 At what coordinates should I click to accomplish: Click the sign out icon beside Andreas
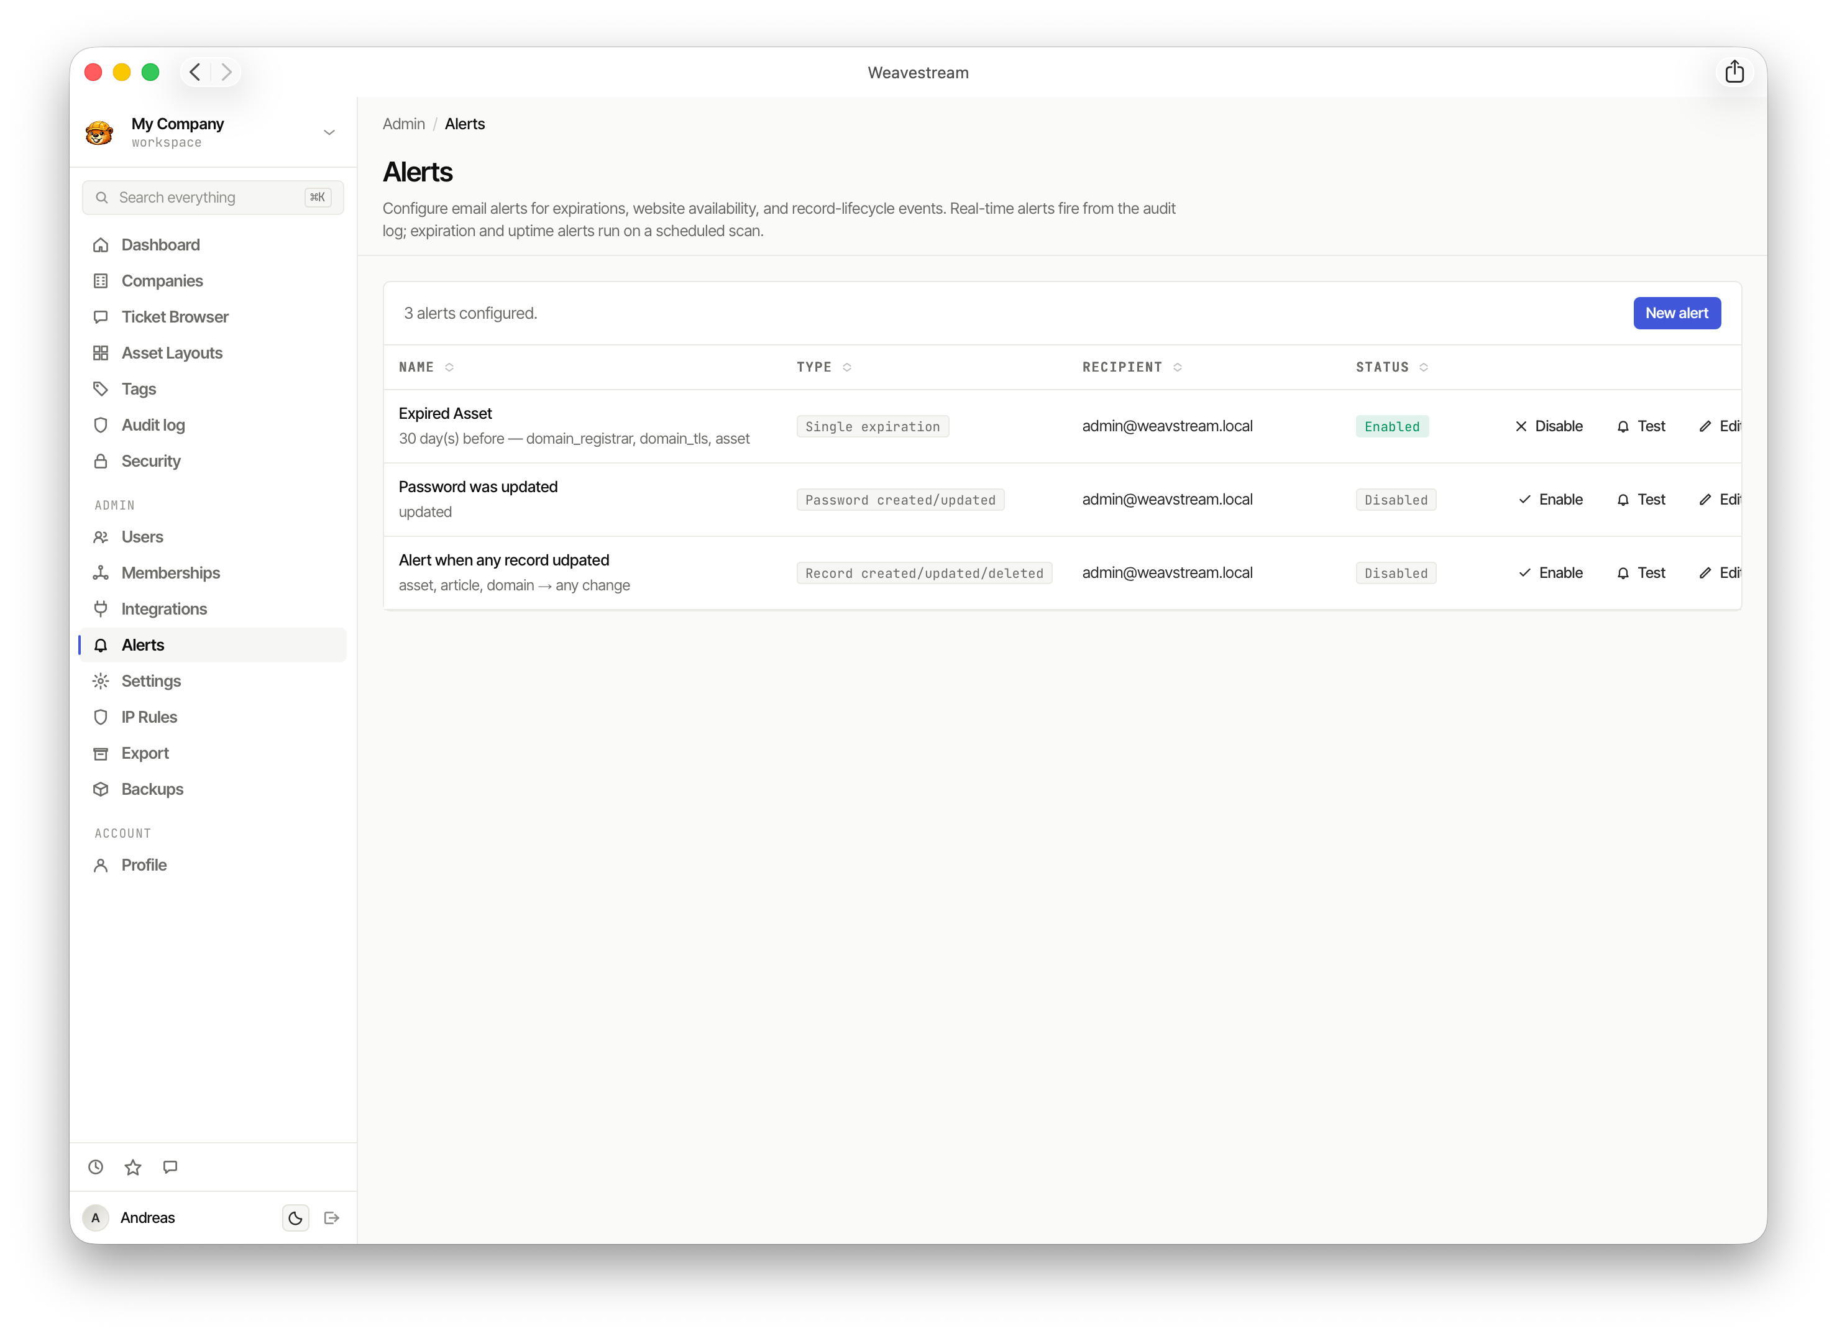[x=331, y=1218]
